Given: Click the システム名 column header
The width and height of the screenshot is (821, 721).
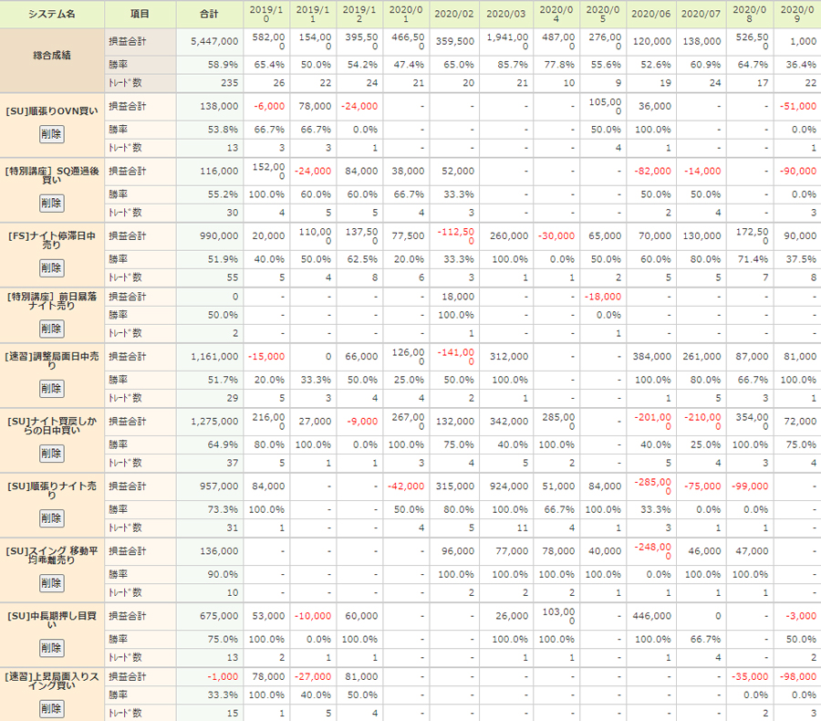Looking at the screenshot, I should (x=52, y=15).
